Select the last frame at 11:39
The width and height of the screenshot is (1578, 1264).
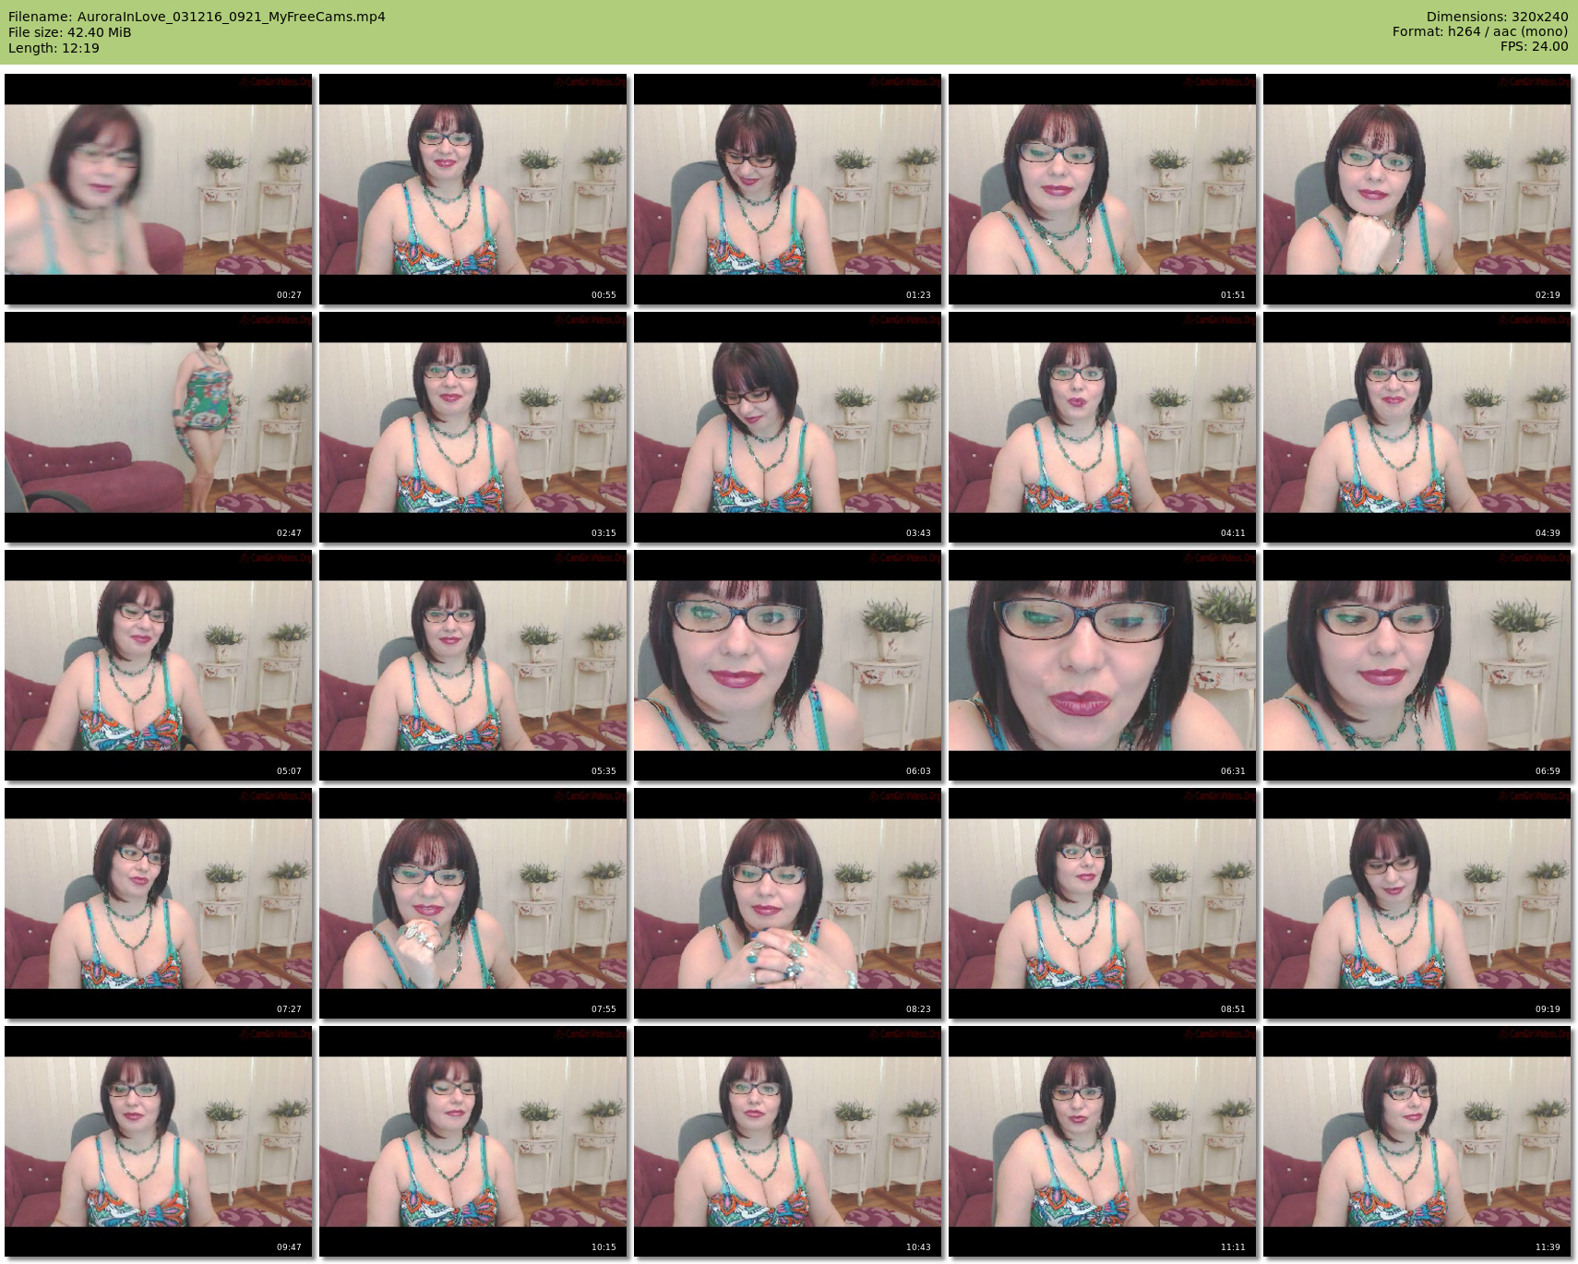(x=1417, y=1141)
